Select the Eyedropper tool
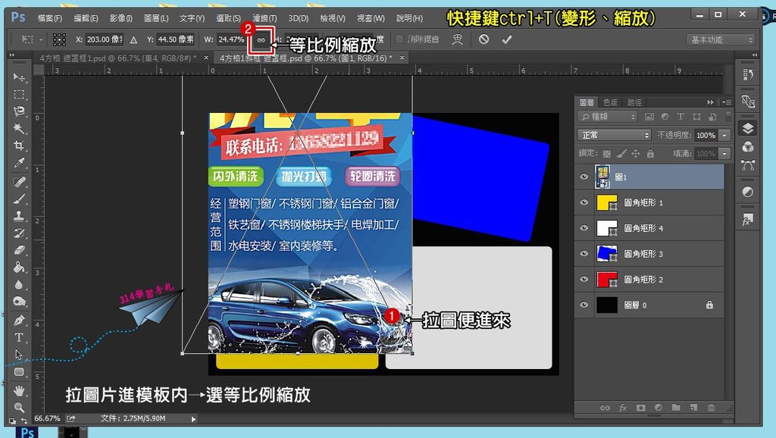The width and height of the screenshot is (776, 438). click(19, 163)
